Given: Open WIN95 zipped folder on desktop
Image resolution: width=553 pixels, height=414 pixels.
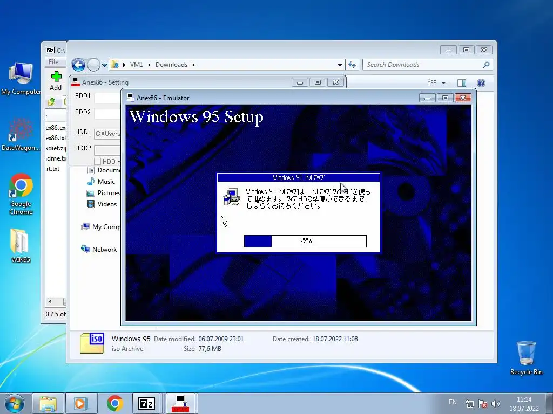Looking at the screenshot, I should point(21,246).
